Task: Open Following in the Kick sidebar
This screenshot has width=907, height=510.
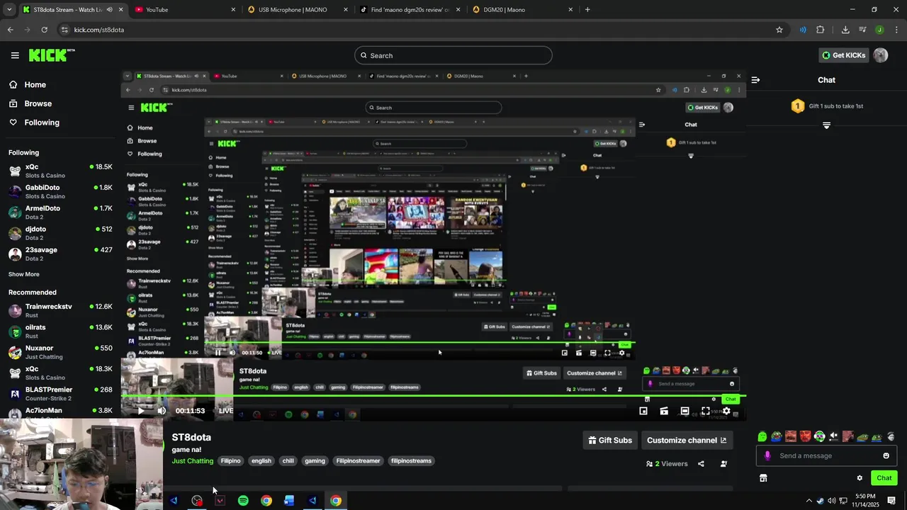Action: point(33,123)
